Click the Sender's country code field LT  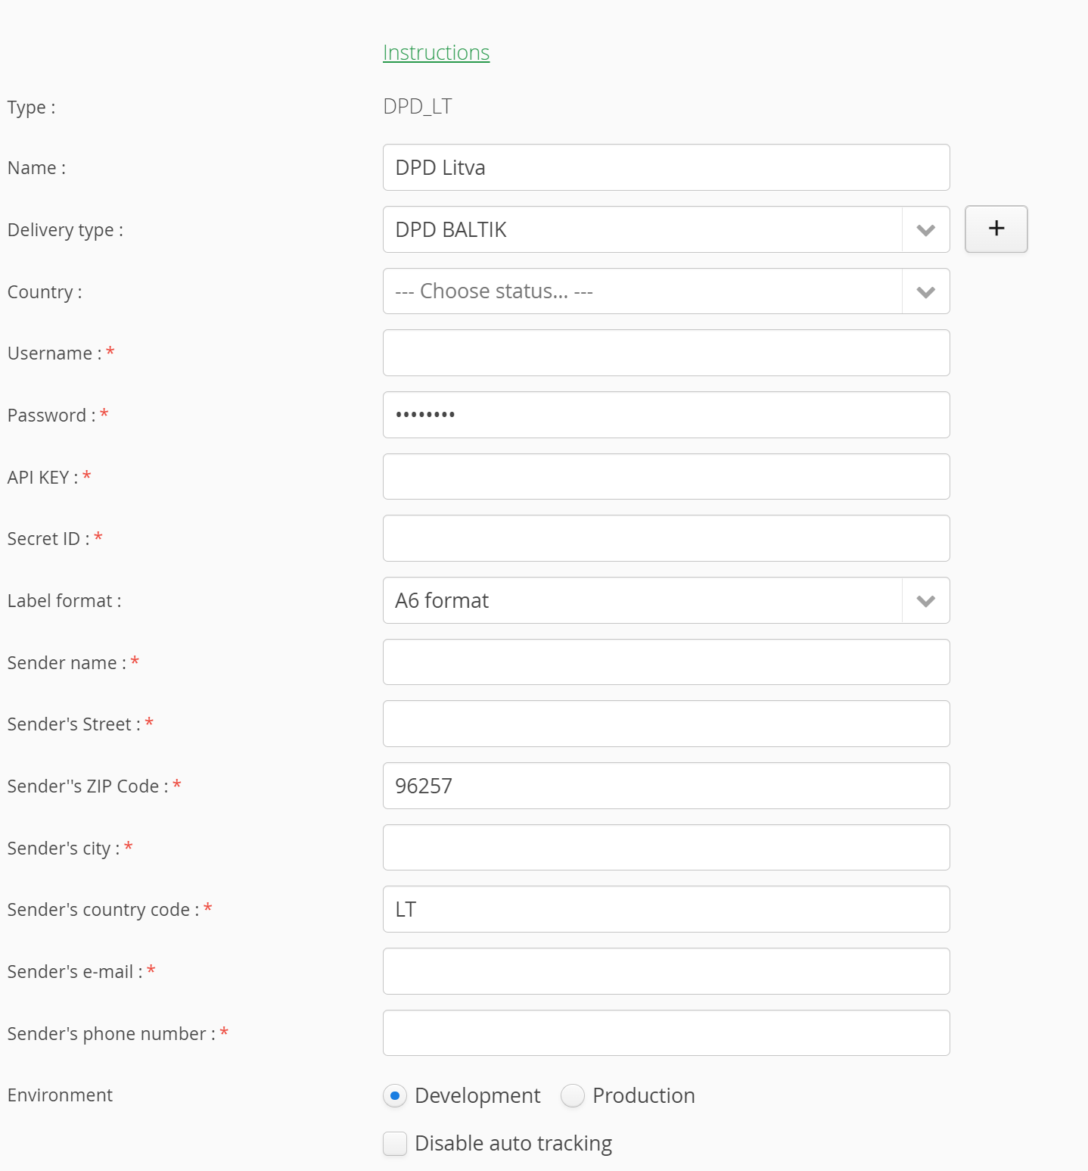click(666, 909)
